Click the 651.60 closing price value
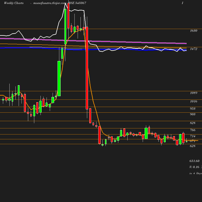 [x=194, y=161]
